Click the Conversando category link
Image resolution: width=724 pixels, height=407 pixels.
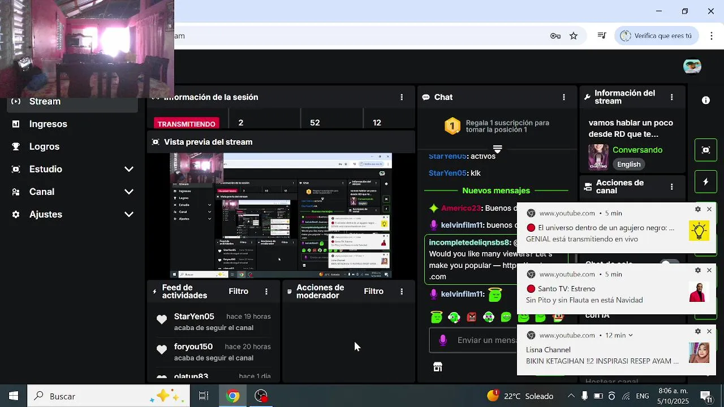(x=637, y=150)
